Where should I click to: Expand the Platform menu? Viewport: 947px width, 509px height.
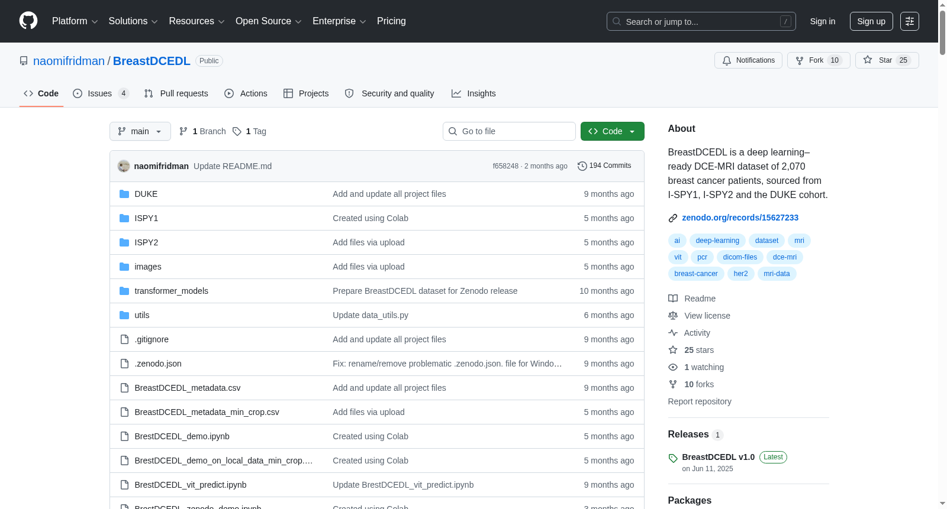pos(75,21)
